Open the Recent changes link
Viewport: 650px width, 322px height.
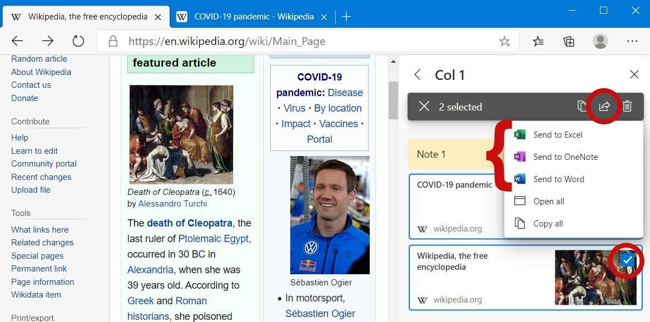tap(41, 177)
